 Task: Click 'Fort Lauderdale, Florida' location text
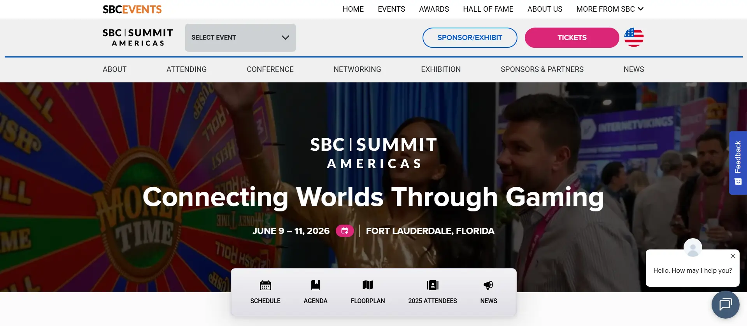(430, 231)
